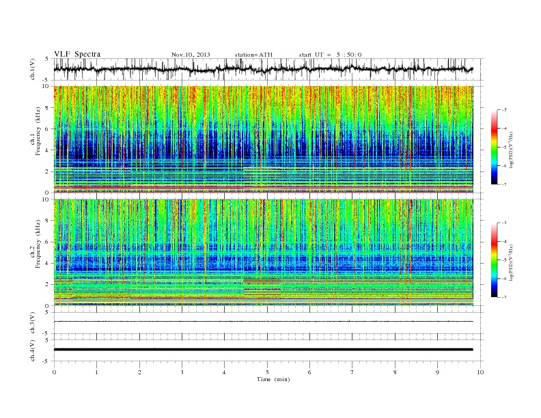Click the time axis tick label '8'
This screenshot has height=418, width=541.
point(395,372)
